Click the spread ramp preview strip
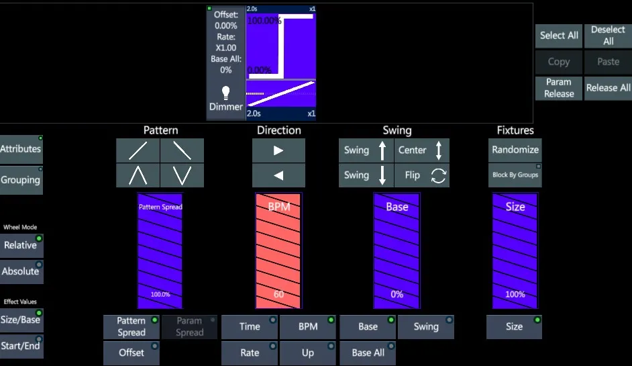The height and width of the screenshot is (366, 632). [281, 94]
